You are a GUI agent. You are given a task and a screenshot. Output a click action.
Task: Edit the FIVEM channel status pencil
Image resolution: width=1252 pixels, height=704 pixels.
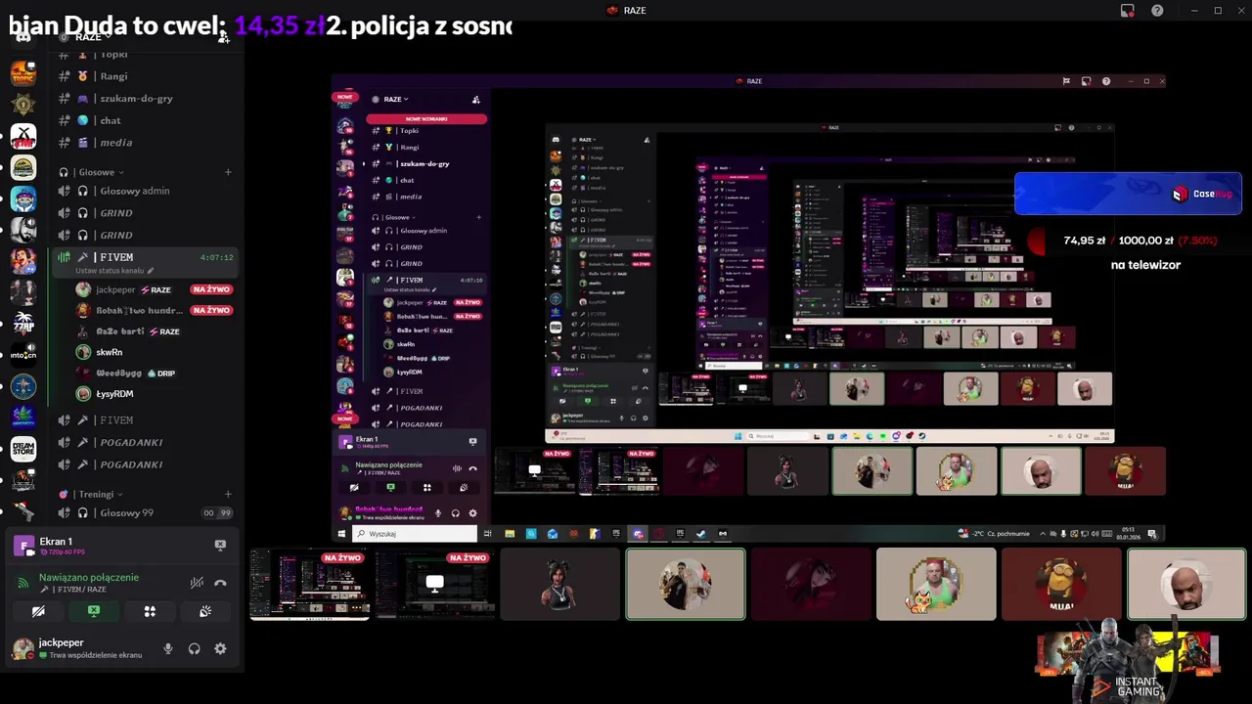coord(151,271)
